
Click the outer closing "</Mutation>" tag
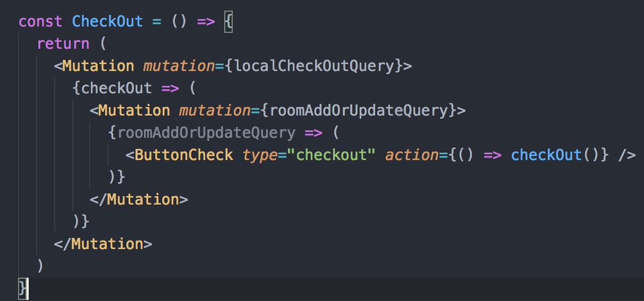tap(103, 244)
